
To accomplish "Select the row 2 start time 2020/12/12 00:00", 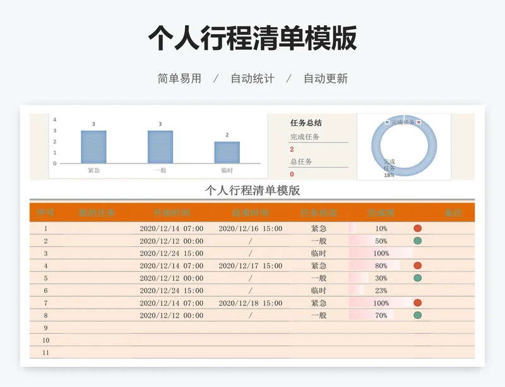I will point(172,241).
